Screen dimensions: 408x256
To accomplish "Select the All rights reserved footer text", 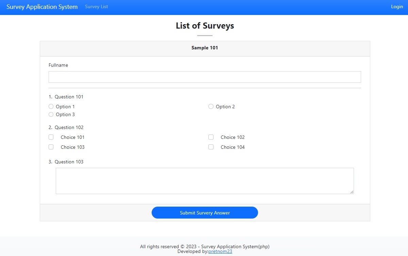I will 205,247.
